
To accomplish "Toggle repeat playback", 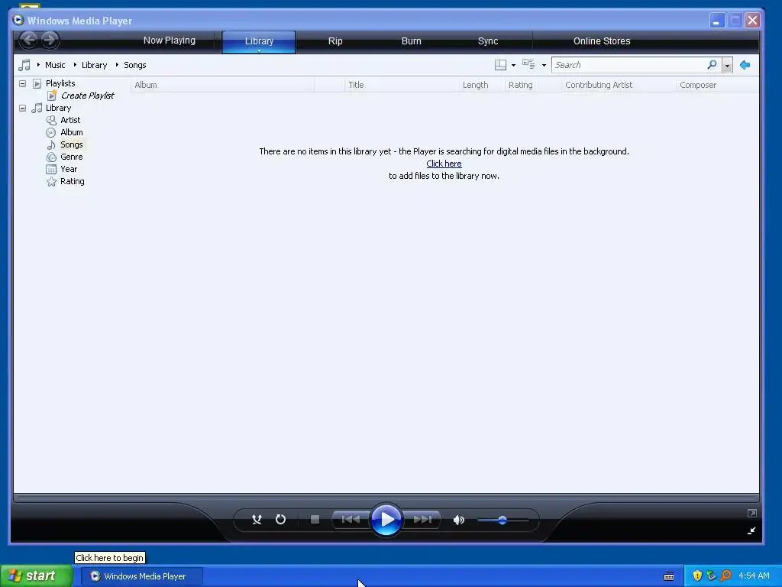I will (x=281, y=520).
